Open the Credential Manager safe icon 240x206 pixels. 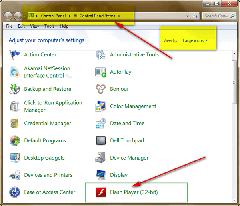click(14, 124)
